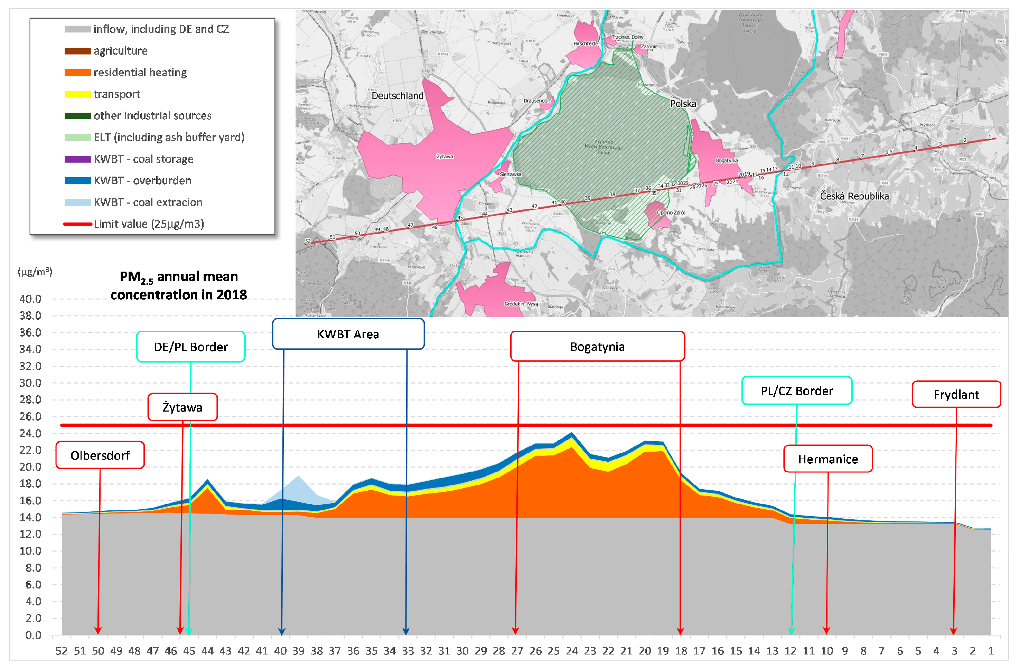
Task: Click the Bogatynia callout label
Action: (597, 347)
